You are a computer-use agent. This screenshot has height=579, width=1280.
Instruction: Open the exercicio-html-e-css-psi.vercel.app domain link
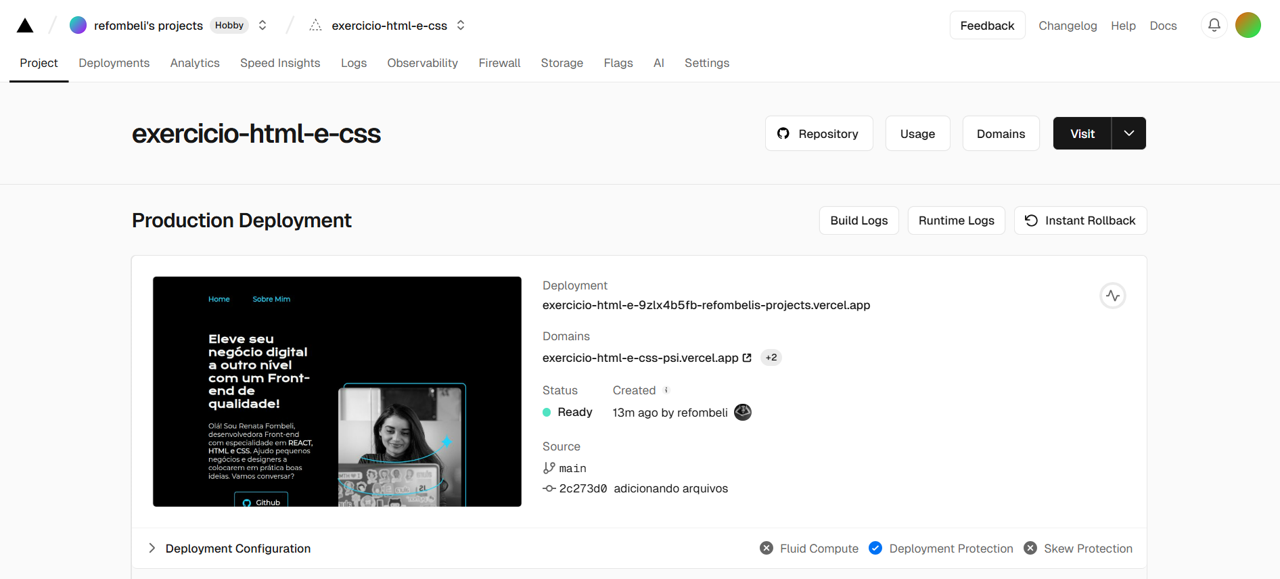[x=640, y=358]
